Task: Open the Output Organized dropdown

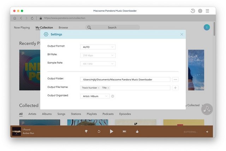Action: [x=95, y=96]
